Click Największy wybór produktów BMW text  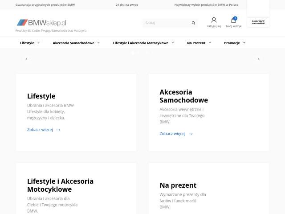point(206,5)
